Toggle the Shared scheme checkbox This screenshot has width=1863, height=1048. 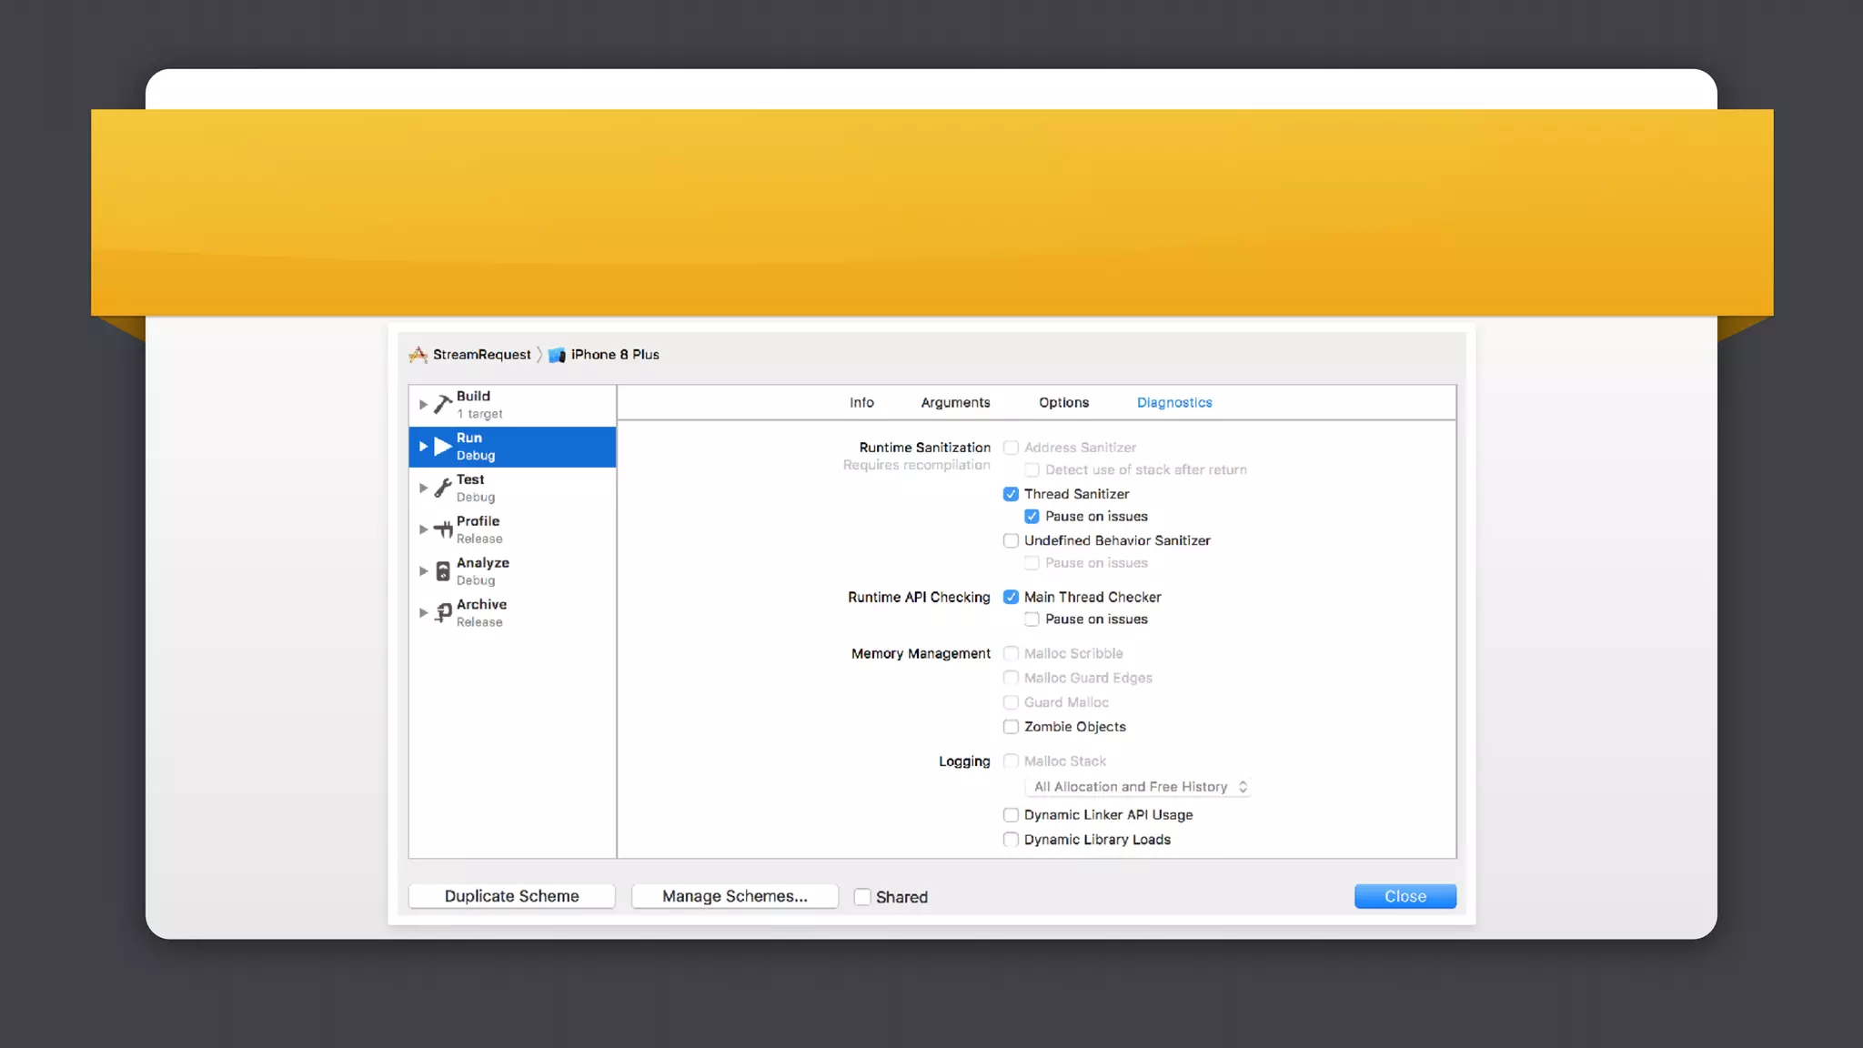(862, 897)
